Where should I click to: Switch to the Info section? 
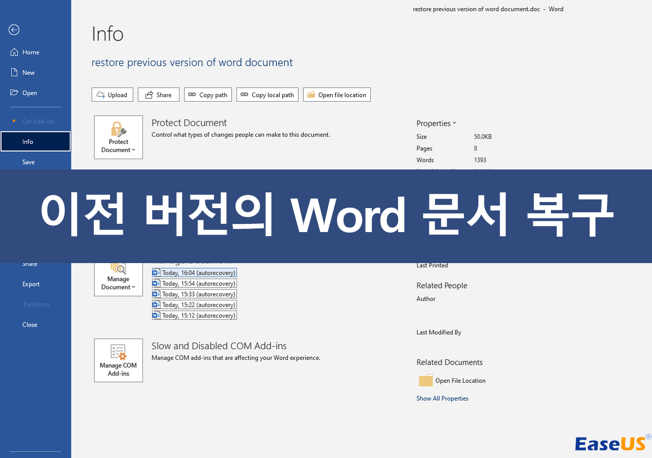coord(28,141)
